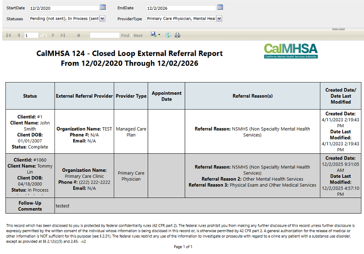Jump to the last report page

[63, 35]
